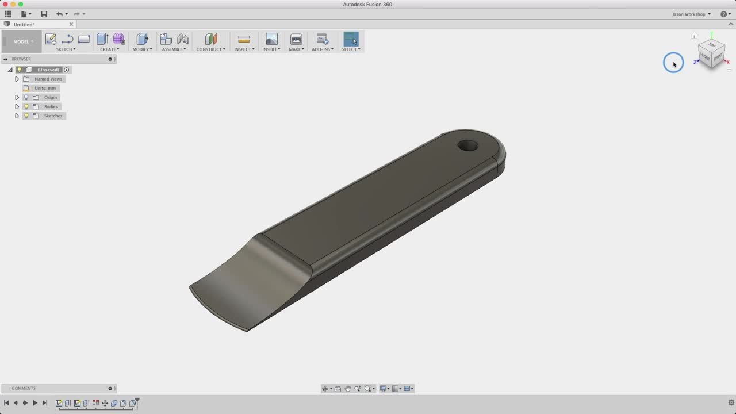Select the Units: mm browser item

coord(40,88)
